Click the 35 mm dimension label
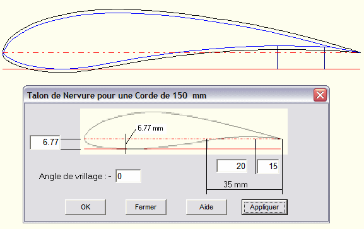 [236, 184]
